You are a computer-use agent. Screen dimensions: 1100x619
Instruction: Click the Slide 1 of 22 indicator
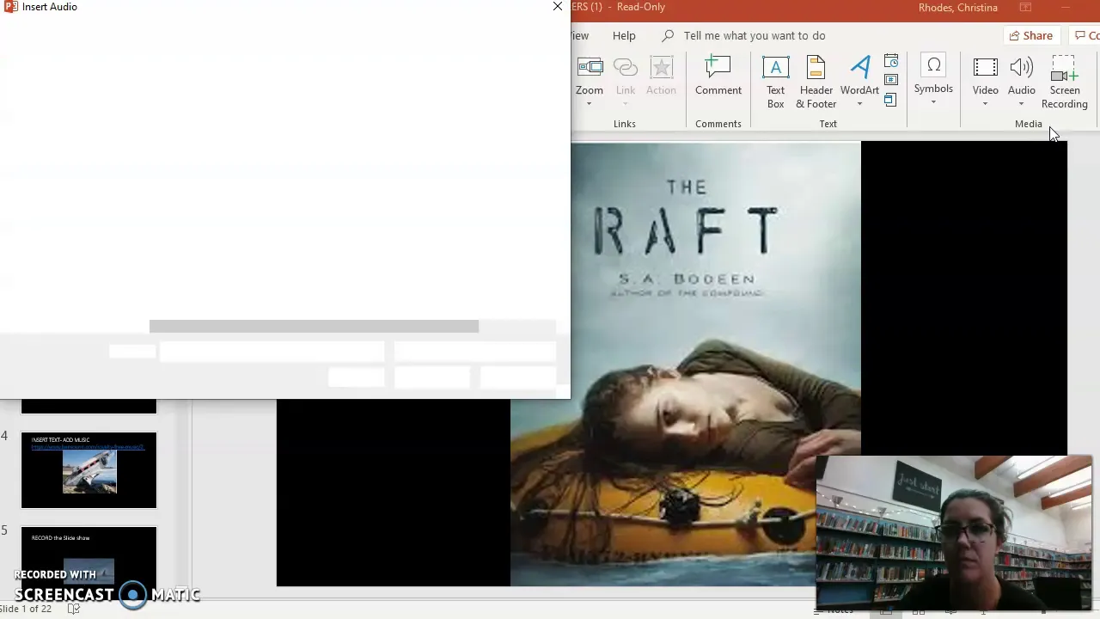point(26,609)
